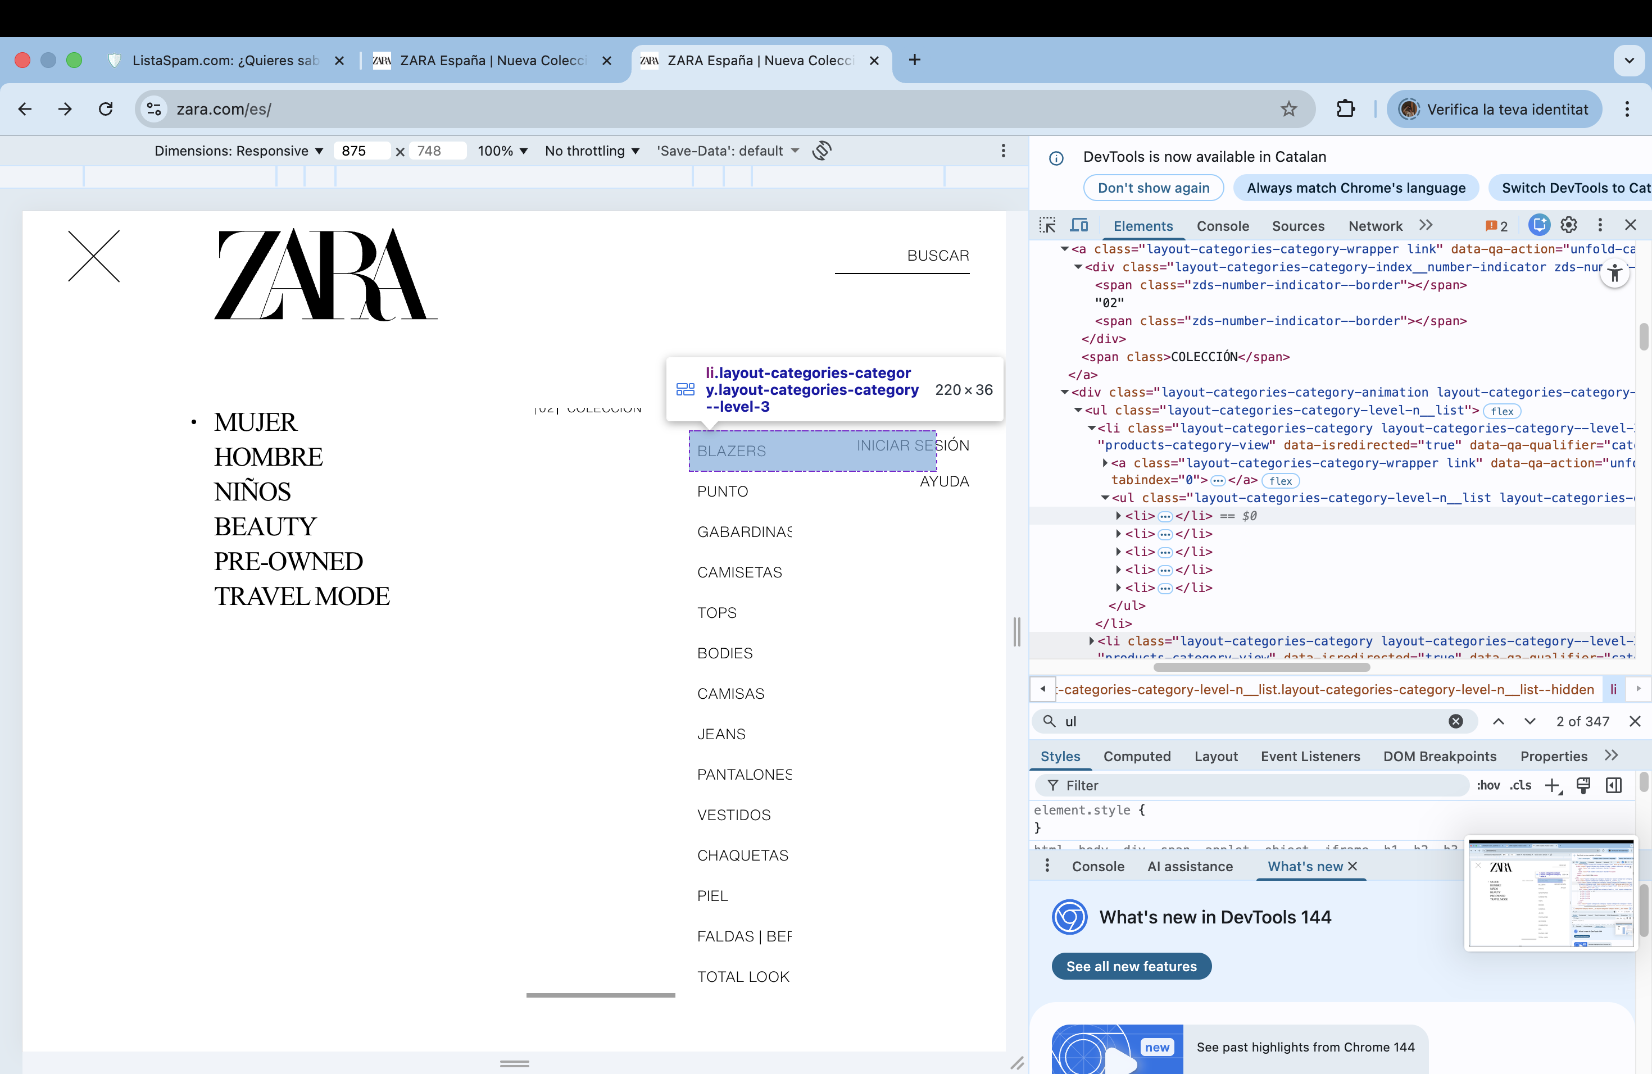
Task: Click the rotate viewport icon
Action: (x=822, y=151)
